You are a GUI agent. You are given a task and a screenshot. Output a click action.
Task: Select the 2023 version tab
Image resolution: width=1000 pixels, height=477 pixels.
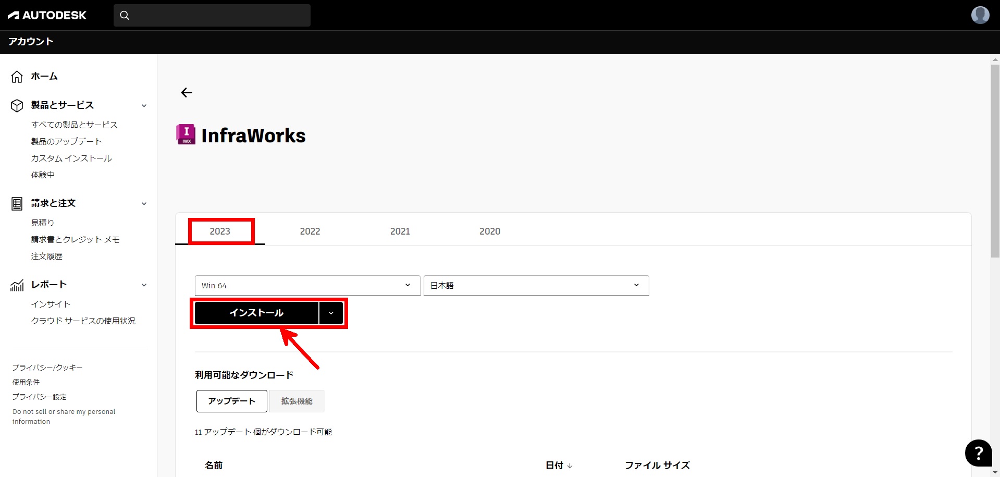point(220,231)
